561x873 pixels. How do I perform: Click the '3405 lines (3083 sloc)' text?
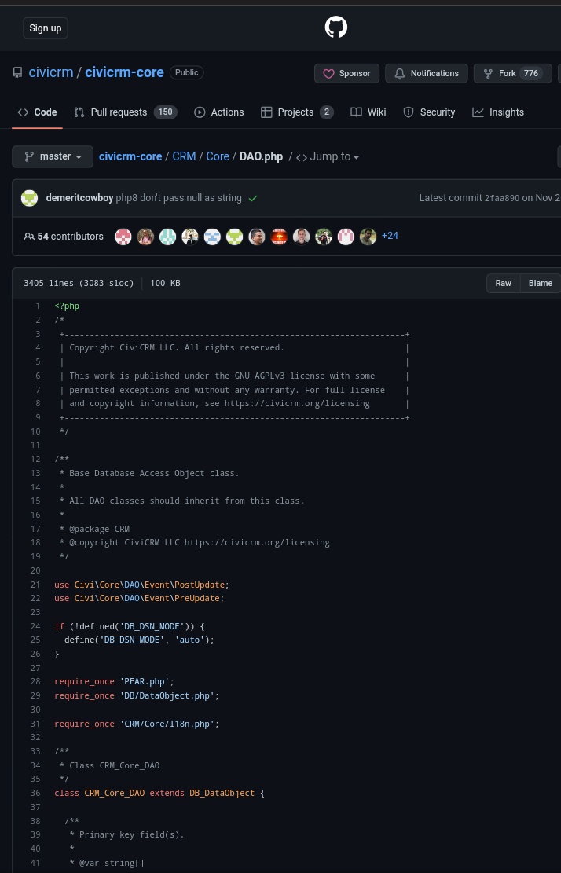[x=79, y=284]
